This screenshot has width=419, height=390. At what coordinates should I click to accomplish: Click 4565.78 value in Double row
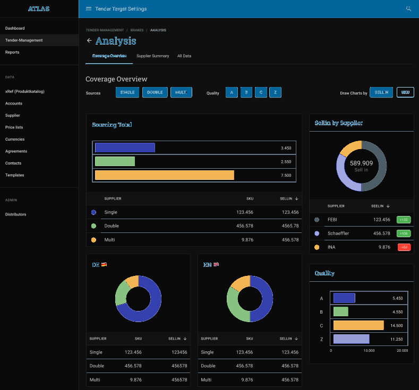click(290, 226)
